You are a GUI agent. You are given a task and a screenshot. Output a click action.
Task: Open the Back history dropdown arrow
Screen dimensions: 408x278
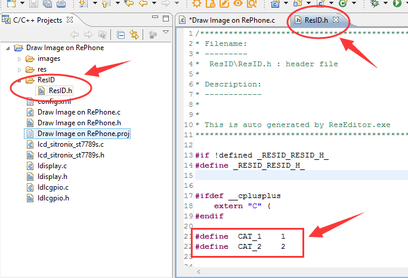(154, 3)
